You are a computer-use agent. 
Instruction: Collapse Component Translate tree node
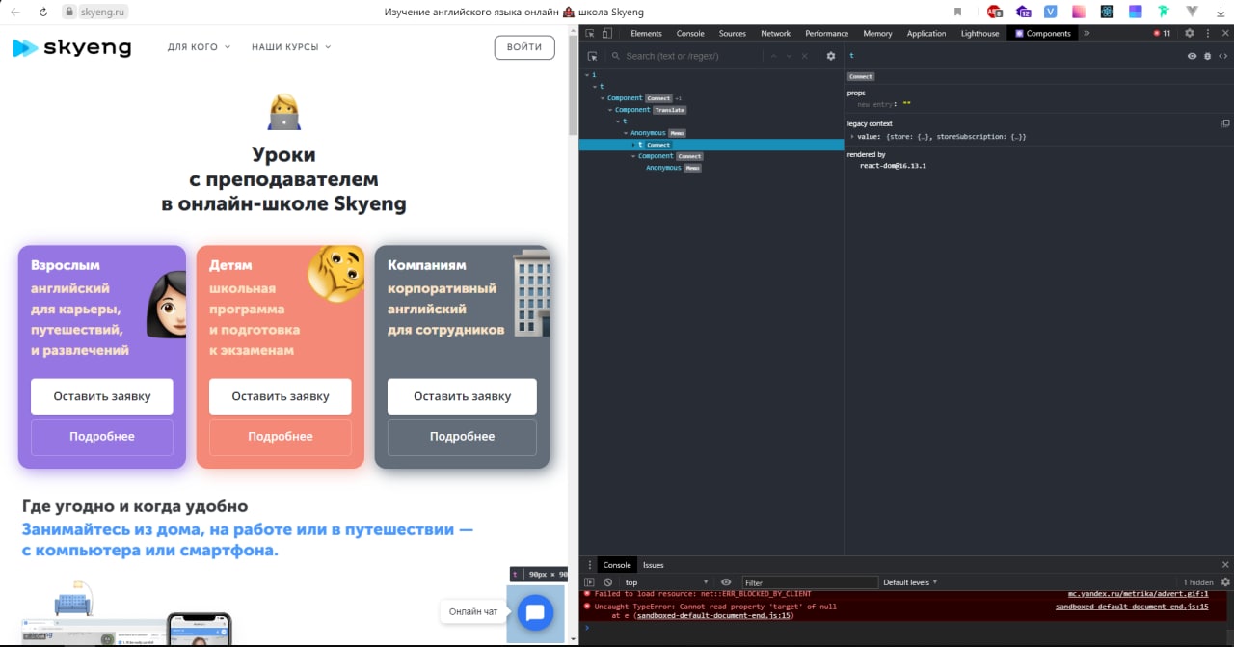pos(610,110)
